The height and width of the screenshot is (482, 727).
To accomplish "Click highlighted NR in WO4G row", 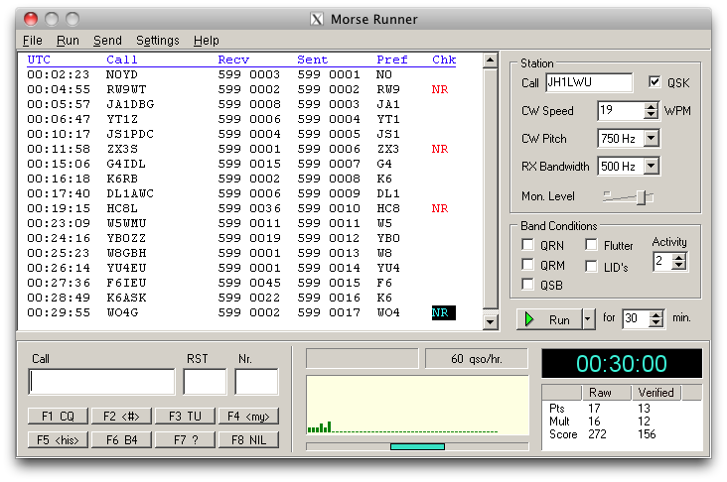I will [x=443, y=312].
